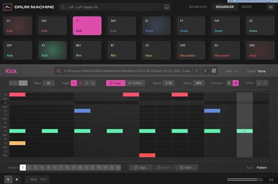The height and width of the screenshot is (184, 278).
Task: Select pattern 8
Action: pos(67,167)
